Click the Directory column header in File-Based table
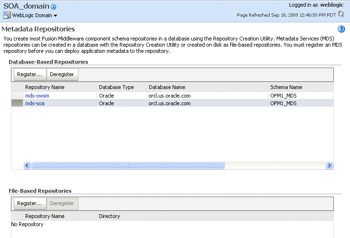The image size is (350, 238). [x=109, y=216]
